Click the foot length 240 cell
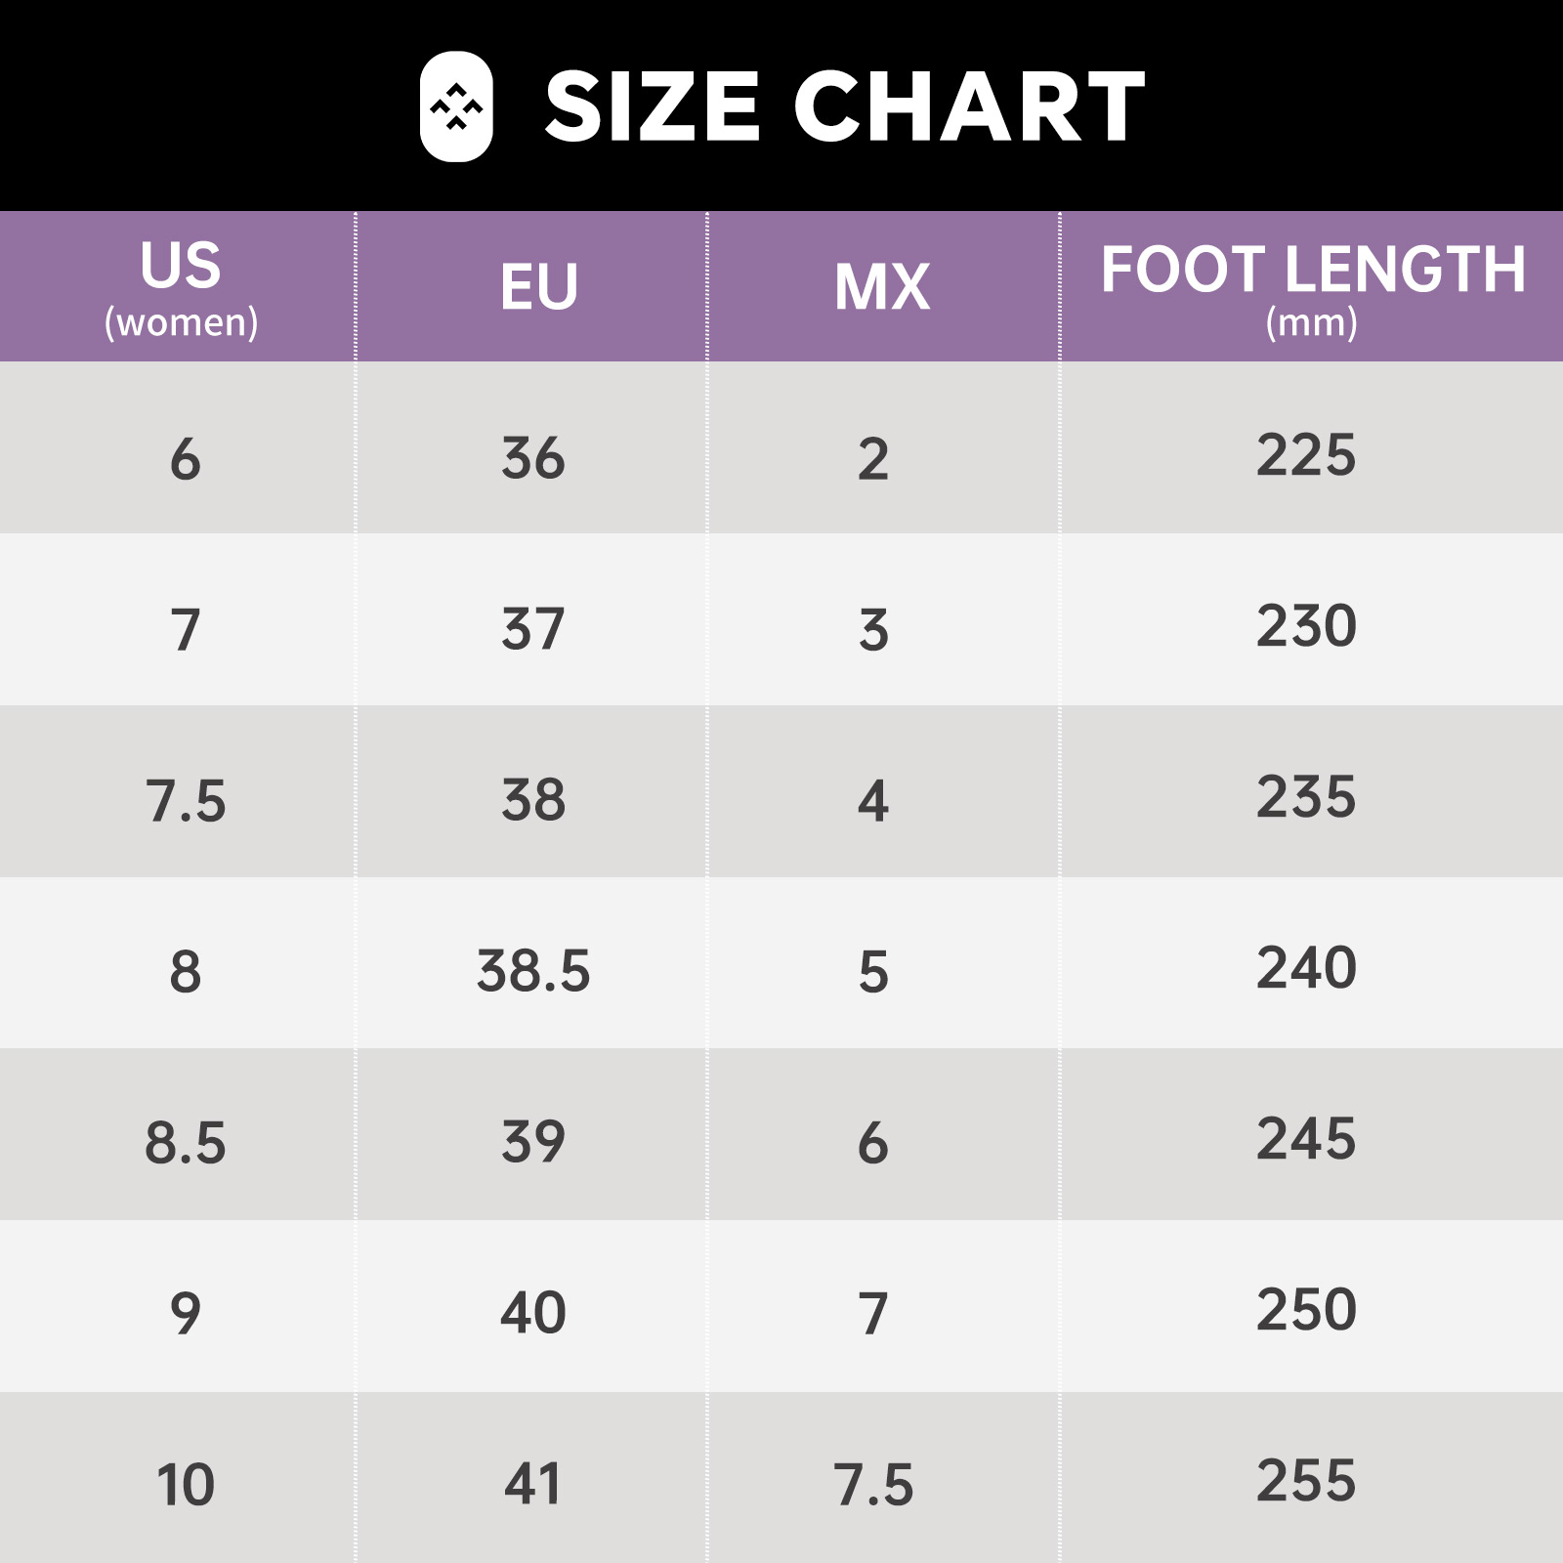 (x=1312, y=963)
